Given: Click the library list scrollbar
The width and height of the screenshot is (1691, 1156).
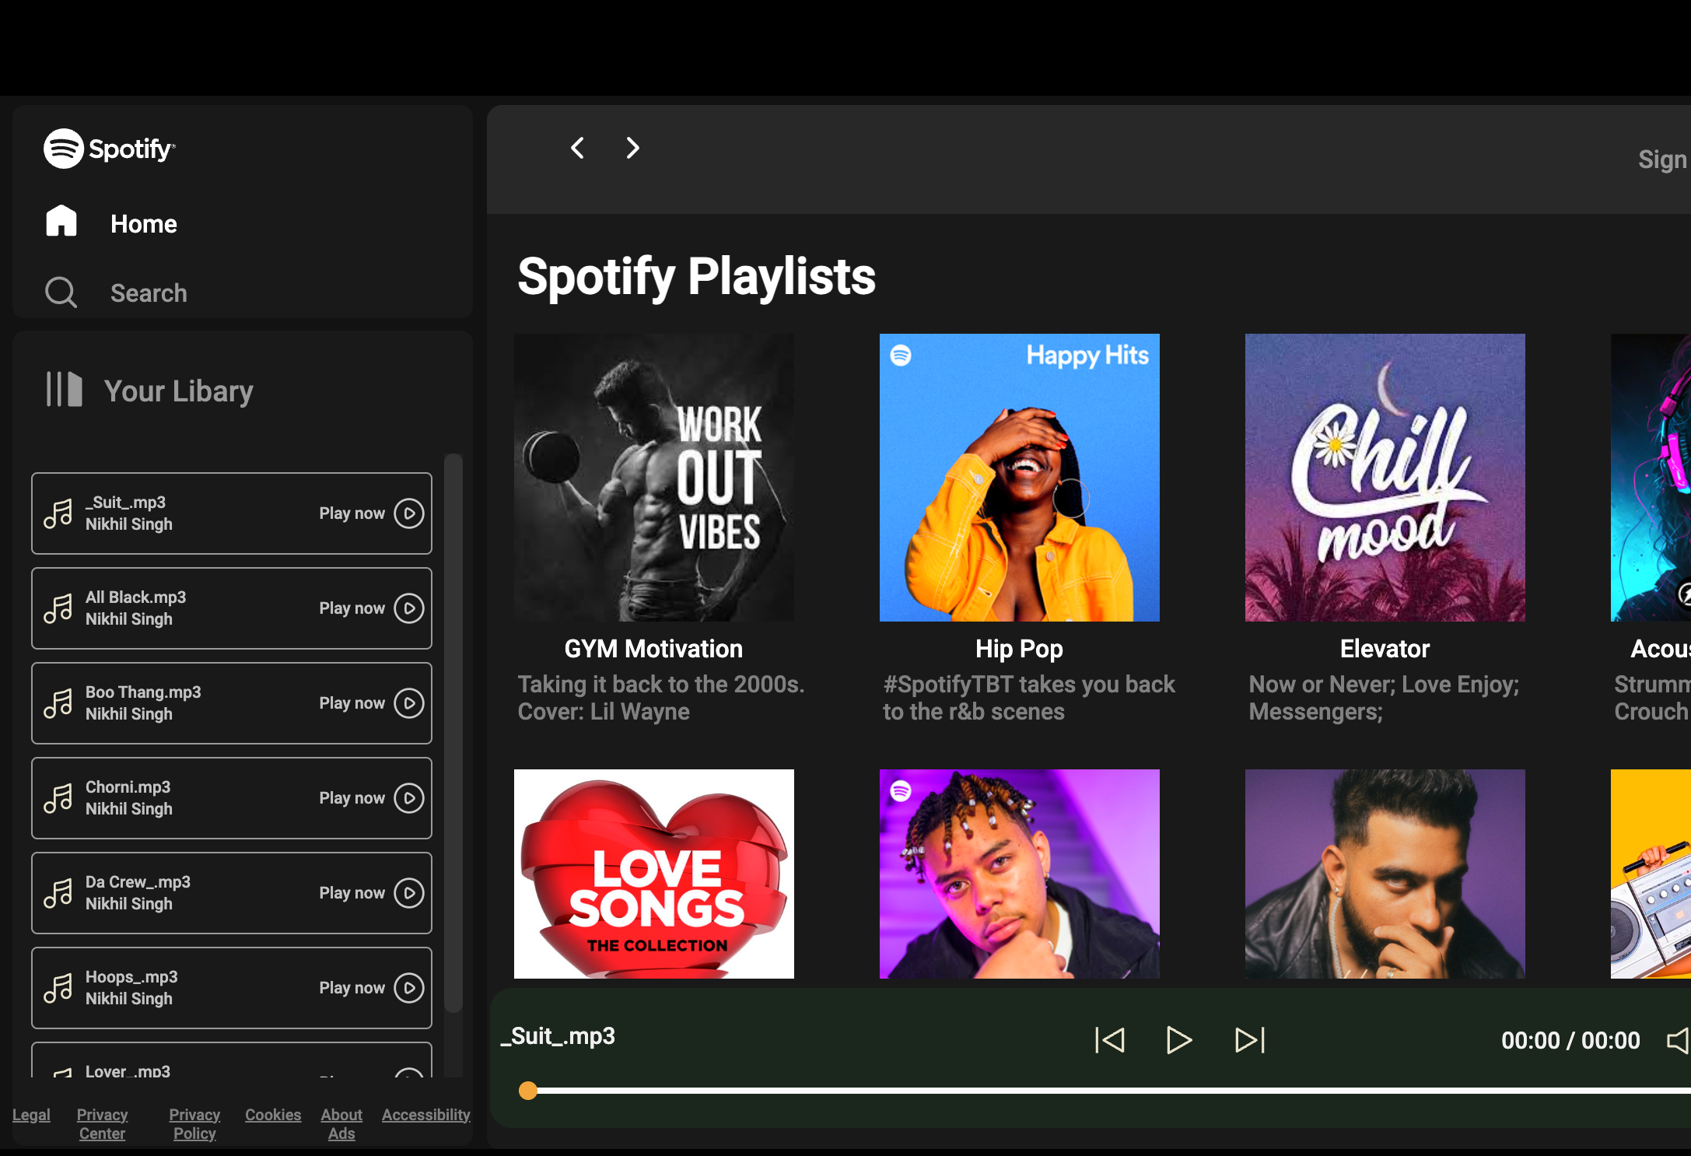Looking at the screenshot, I should (x=453, y=733).
